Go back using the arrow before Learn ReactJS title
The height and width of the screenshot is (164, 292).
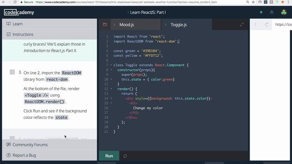[128, 12]
